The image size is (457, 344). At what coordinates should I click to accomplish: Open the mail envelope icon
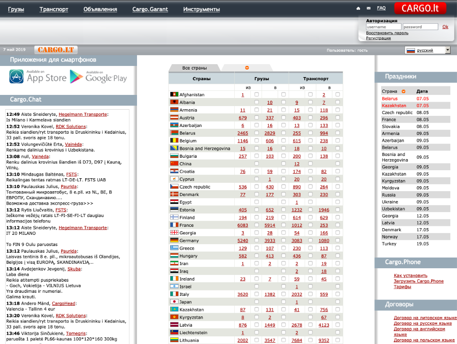[x=369, y=8]
